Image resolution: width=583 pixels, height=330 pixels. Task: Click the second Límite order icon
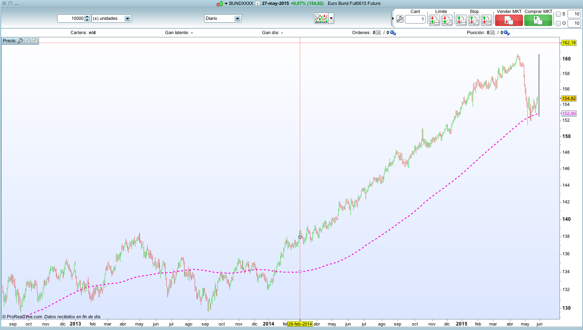(447, 20)
